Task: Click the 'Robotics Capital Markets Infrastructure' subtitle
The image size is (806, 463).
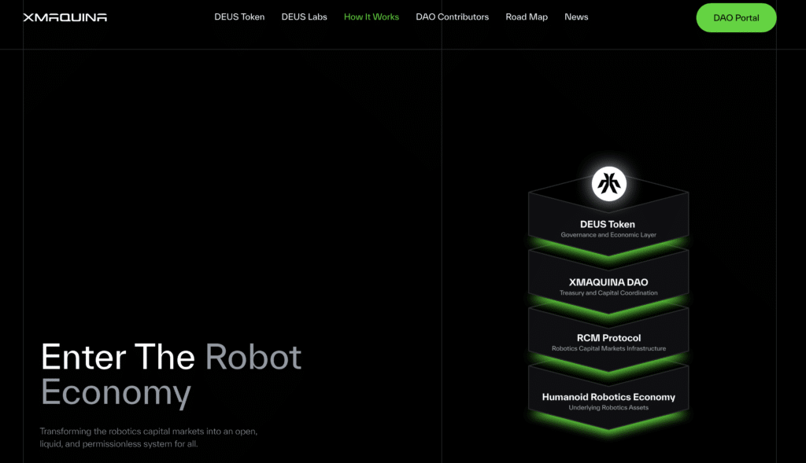Action: click(608, 348)
